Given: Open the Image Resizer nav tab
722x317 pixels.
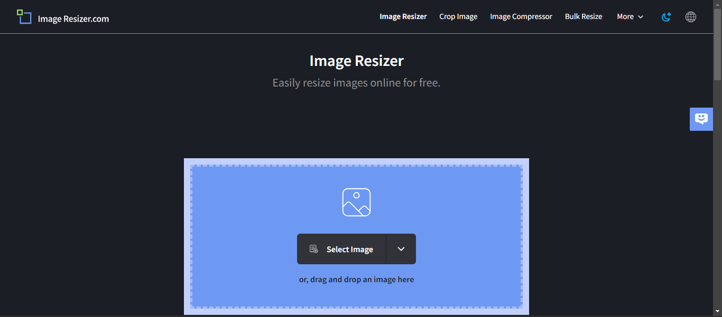Looking at the screenshot, I should click(x=403, y=17).
